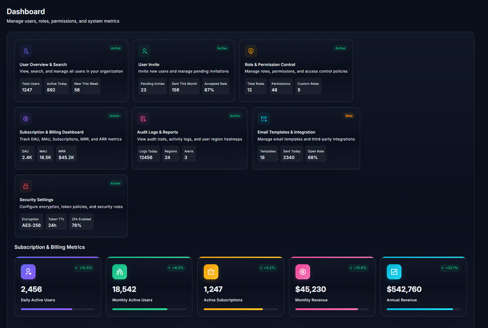Click the User Overview & Search magnifier icon
Screen dimensions: 488x328
pyautogui.click(x=26, y=51)
